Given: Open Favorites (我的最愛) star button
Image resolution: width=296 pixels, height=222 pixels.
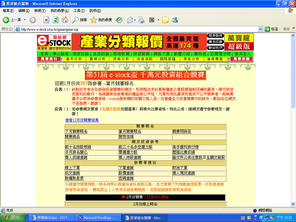Looking at the screenshot, I should 101,20.
